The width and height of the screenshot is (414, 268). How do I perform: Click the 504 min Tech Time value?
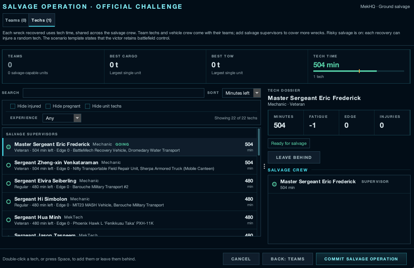tap(326, 65)
